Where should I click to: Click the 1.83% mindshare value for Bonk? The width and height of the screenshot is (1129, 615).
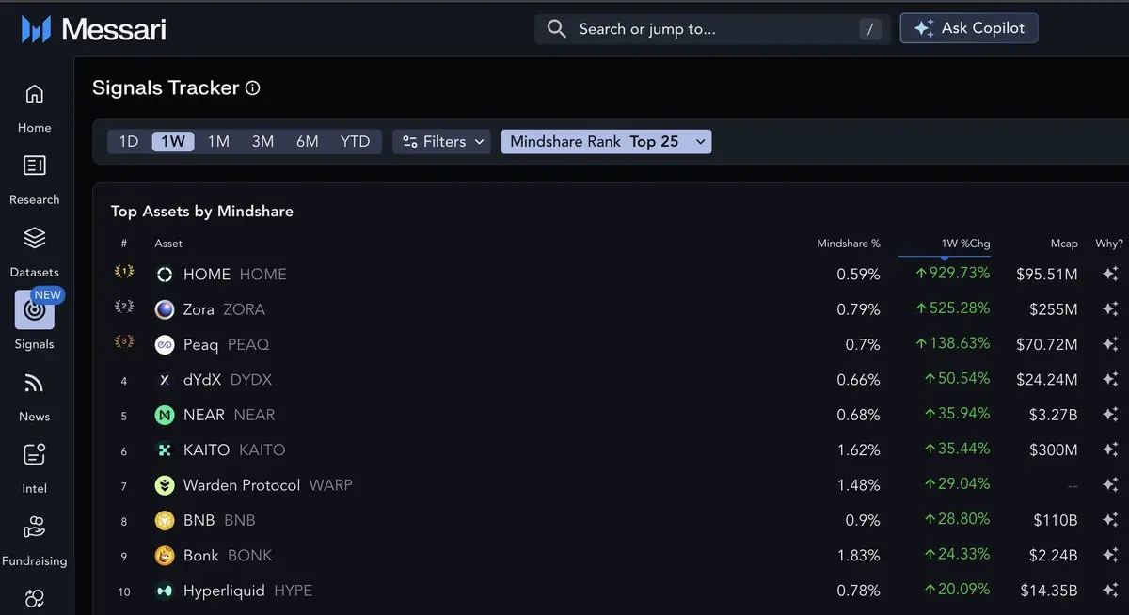858,556
